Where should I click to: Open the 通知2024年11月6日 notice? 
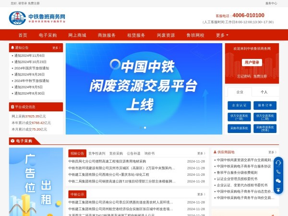pos(29,56)
